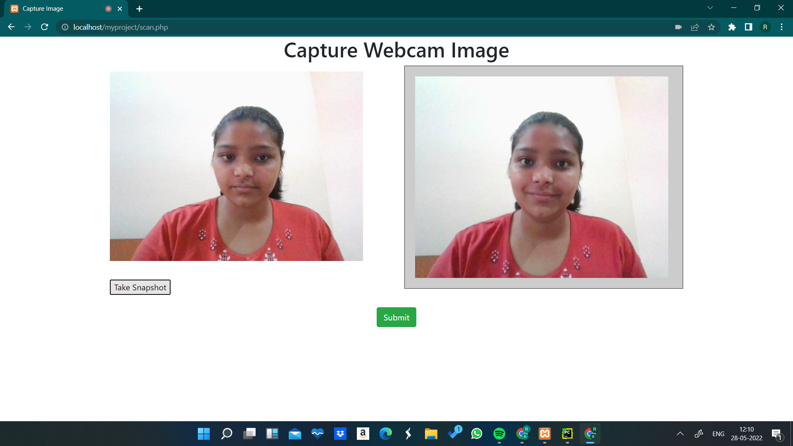This screenshot has width=793, height=446.
Task: Open the XAMPP control panel from taskbar
Action: [x=544, y=434]
